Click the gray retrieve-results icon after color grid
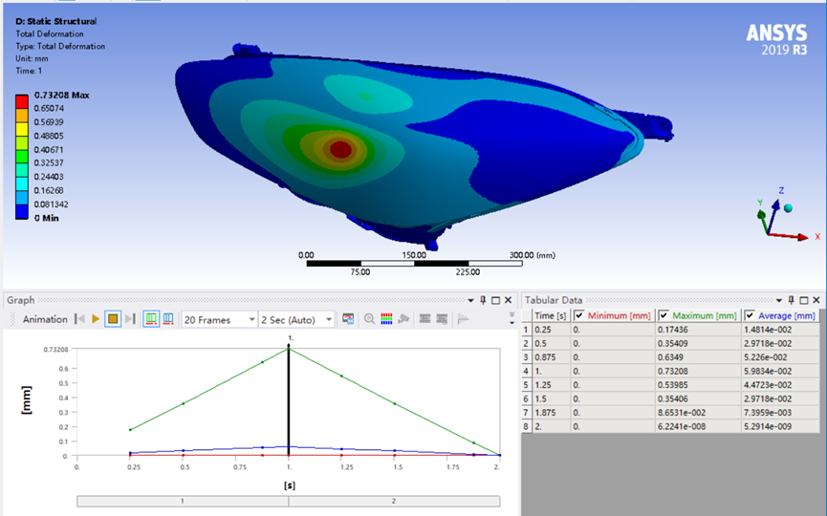The image size is (827, 516). 403,319
